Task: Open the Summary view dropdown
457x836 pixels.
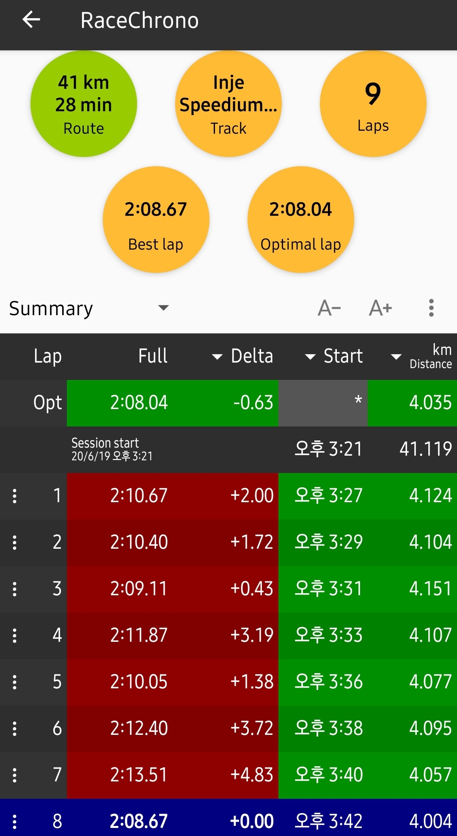Action: pyautogui.click(x=89, y=308)
